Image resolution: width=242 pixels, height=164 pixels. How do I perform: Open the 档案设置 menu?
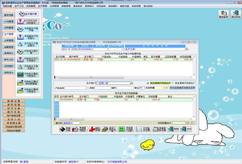click(x=7, y=6)
